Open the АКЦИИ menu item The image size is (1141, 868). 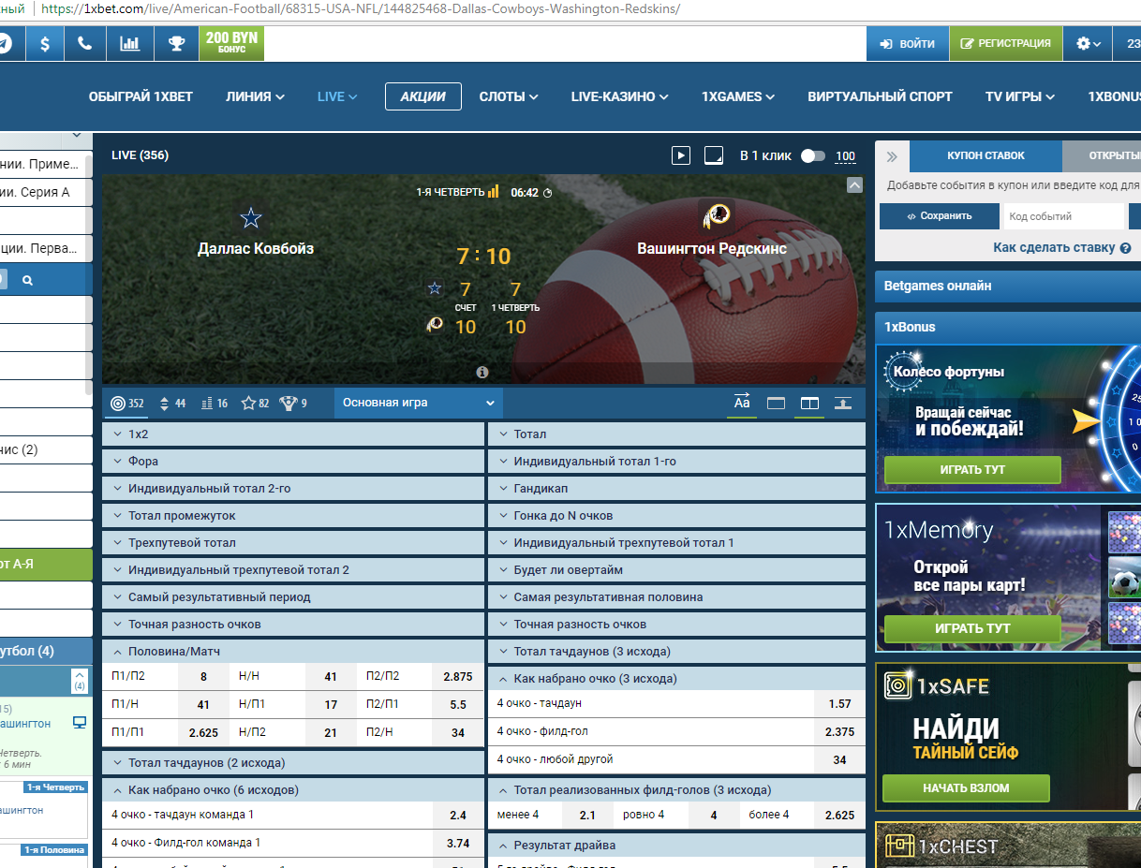[x=423, y=96]
